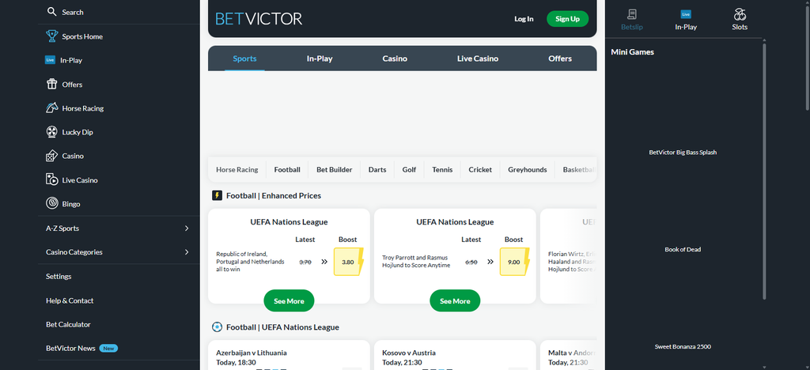Click the green Sign Up button
This screenshot has height=370, width=810.
567,18
